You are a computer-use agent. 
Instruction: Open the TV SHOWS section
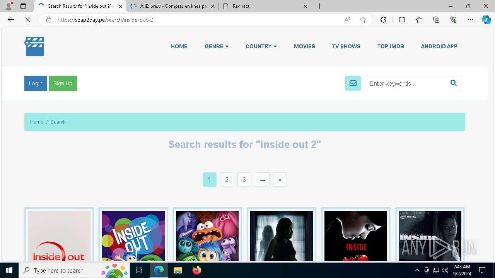pos(346,46)
